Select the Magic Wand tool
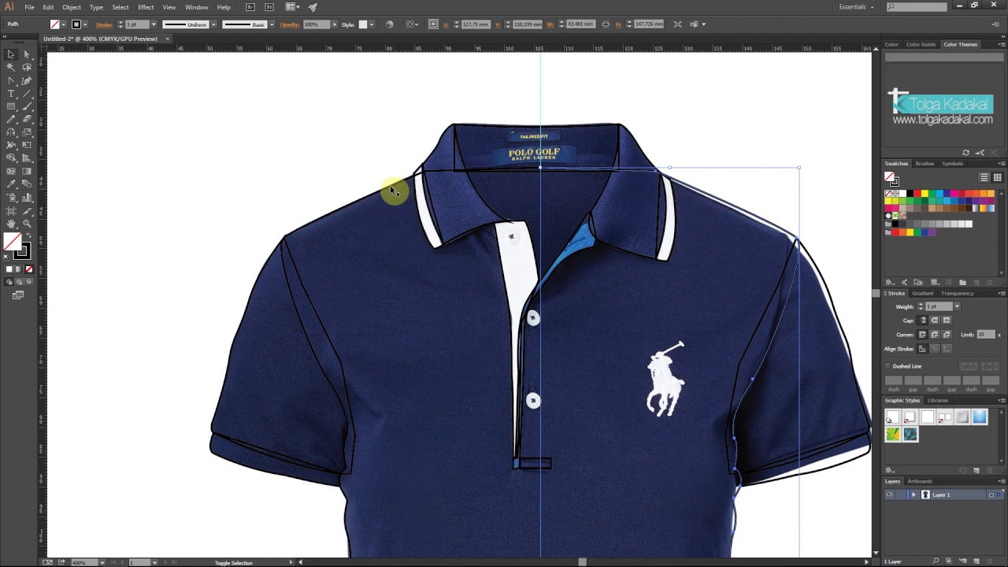The image size is (1008, 567). tap(11, 68)
